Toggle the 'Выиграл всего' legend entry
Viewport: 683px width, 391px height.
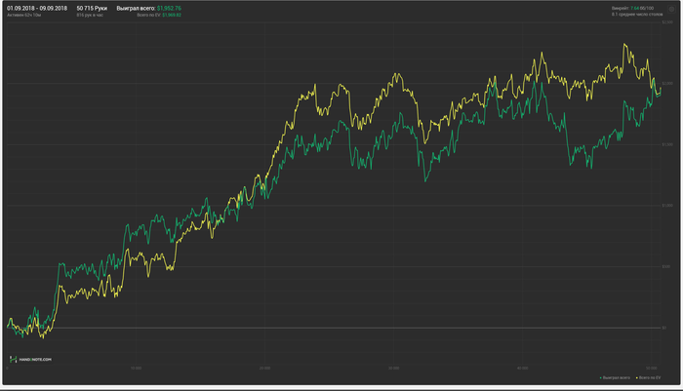[615, 378]
